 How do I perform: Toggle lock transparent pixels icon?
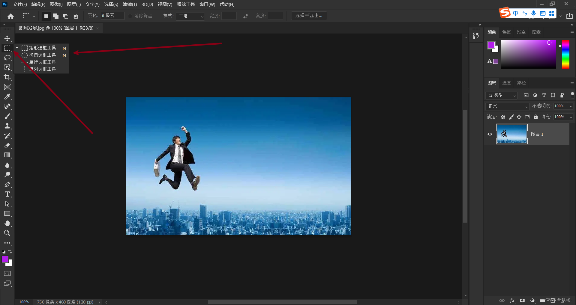pos(503,117)
